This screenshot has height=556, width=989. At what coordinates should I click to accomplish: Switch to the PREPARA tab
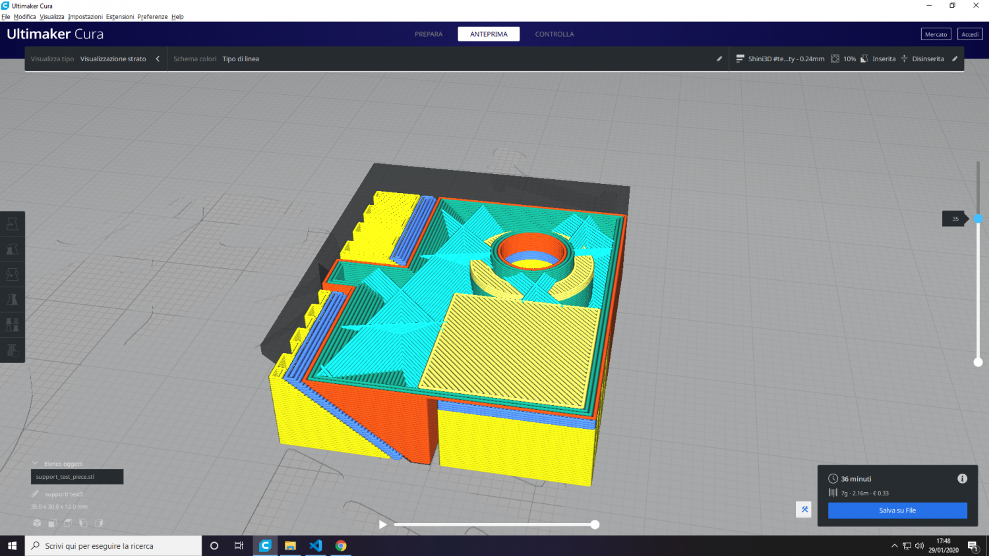point(429,34)
